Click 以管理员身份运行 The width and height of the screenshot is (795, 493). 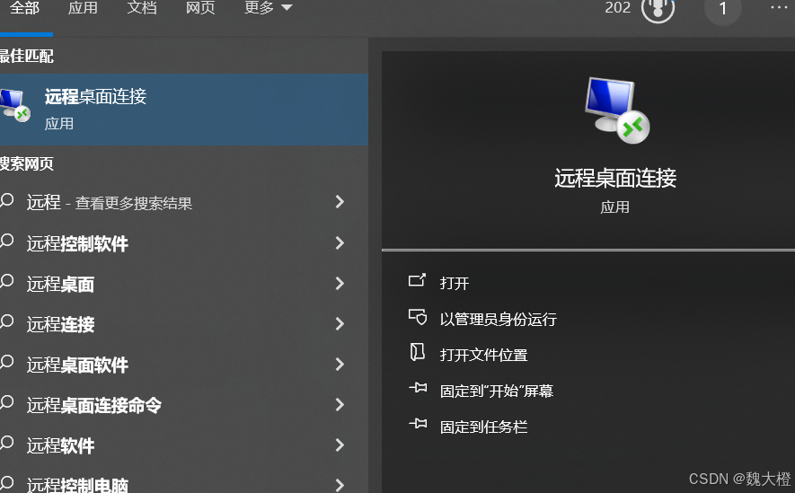[498, 319]
